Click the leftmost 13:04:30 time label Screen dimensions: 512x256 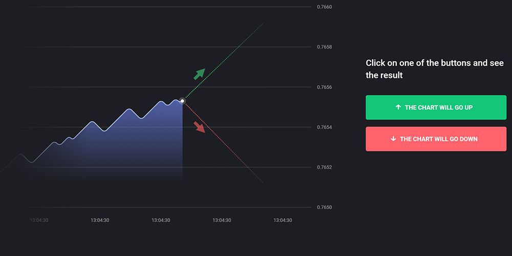click(39, 220)
